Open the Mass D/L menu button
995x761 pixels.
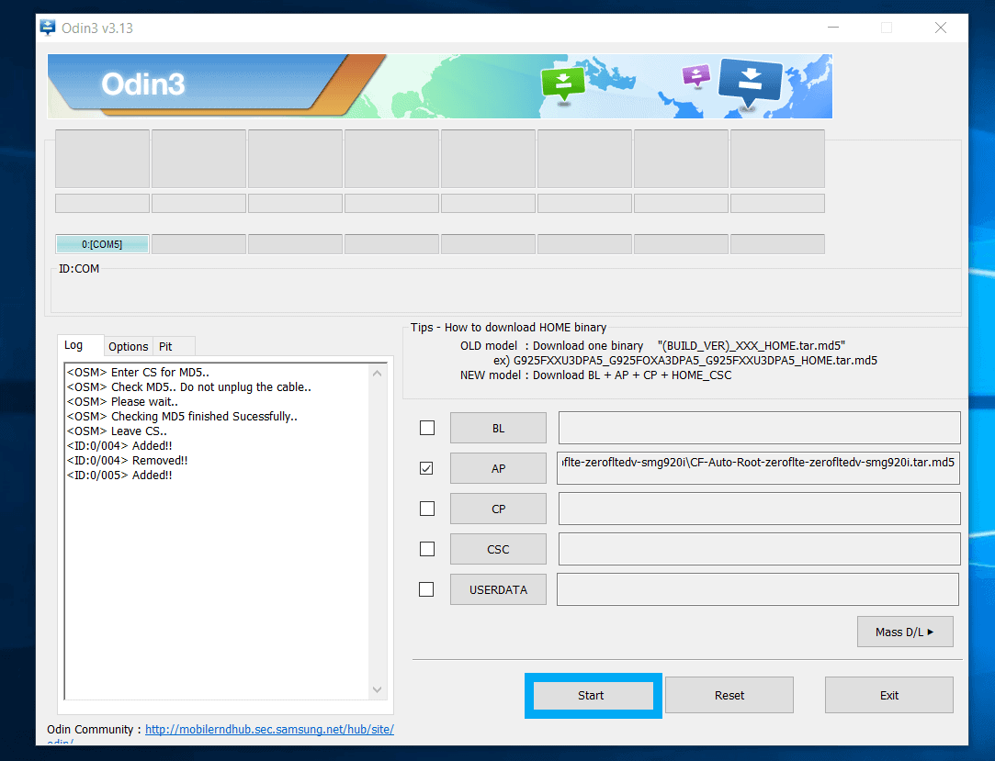coord(905,632)
